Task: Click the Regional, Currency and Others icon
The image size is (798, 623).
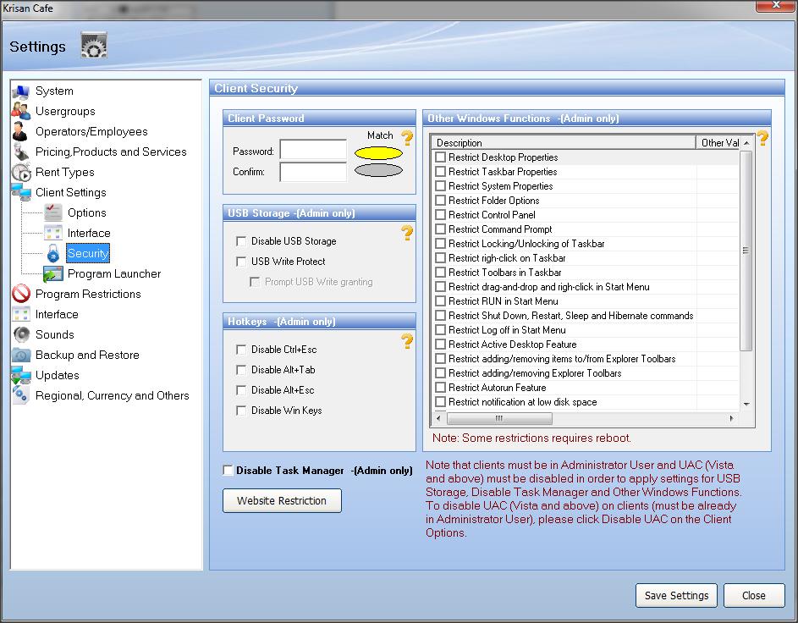Action: pos(21,395)
